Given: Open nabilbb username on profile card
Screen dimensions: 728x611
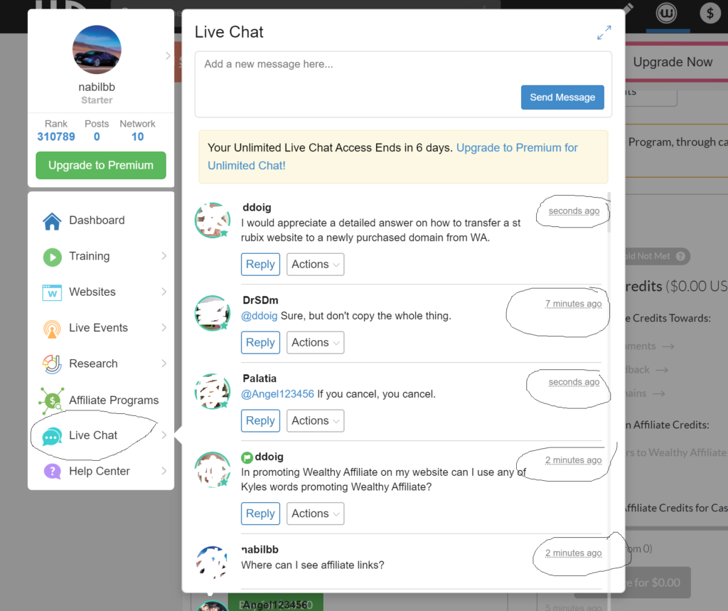Looking at the screenshot, I should pyautogui.click(x=97, y=87).
